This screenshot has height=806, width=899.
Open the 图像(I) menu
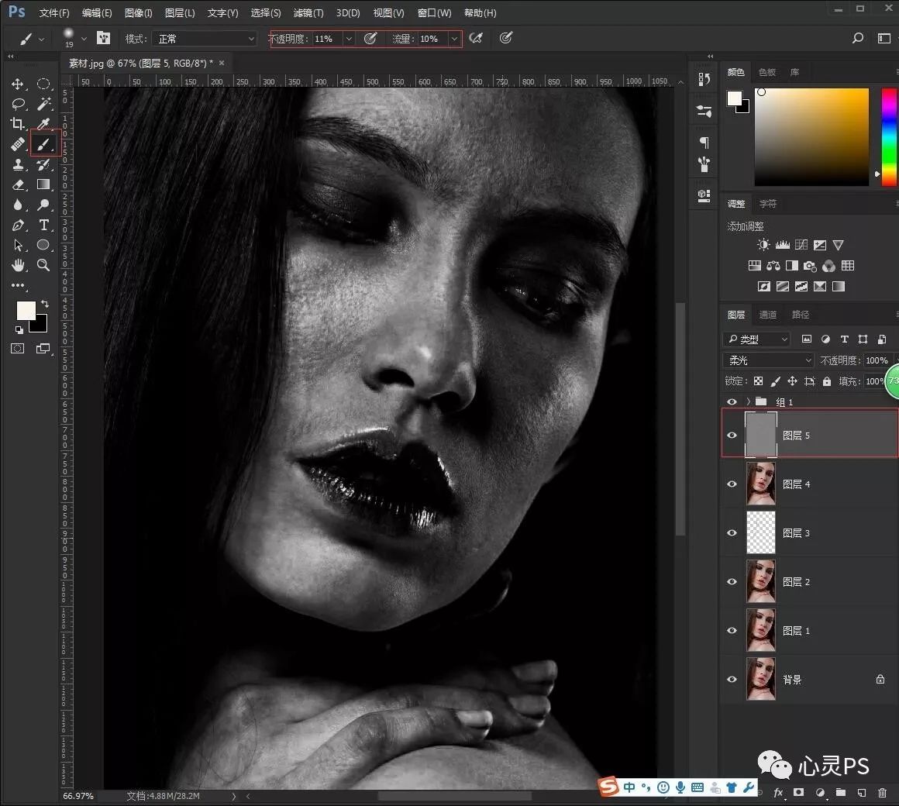click(138, 12)
